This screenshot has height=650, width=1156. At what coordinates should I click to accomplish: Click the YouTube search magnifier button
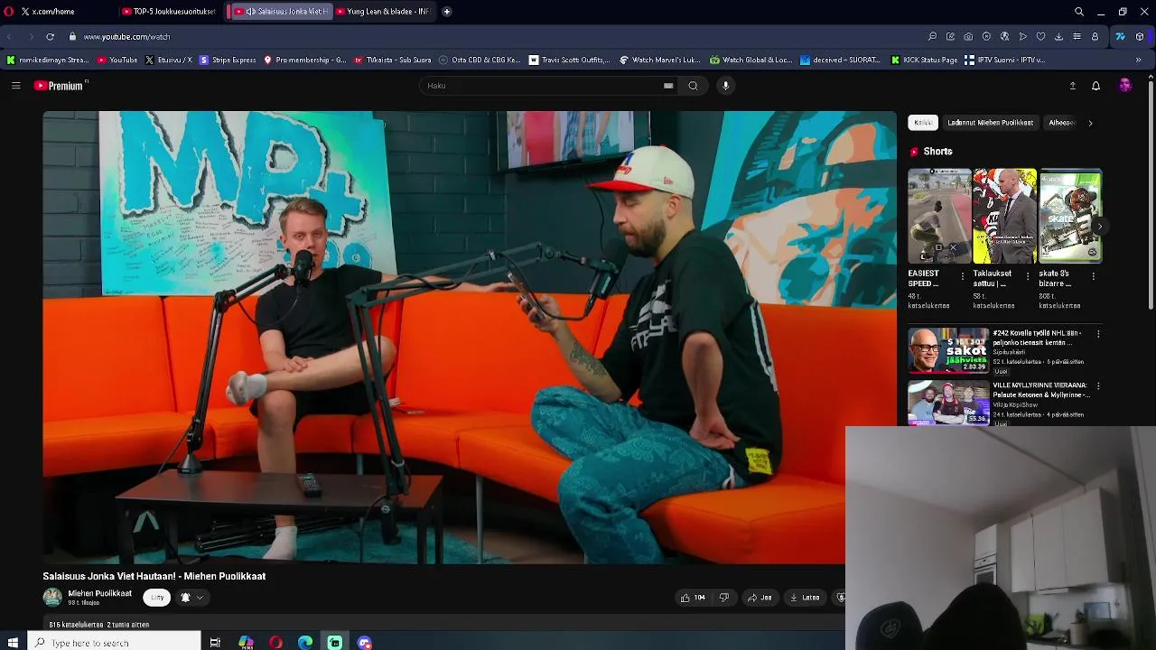(x=693, y=86)
